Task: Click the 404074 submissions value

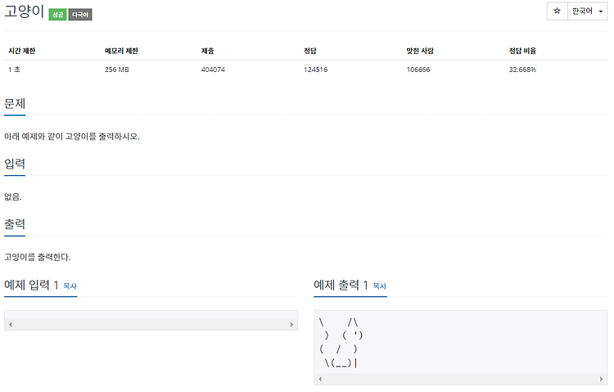Action: coord(213,70)
